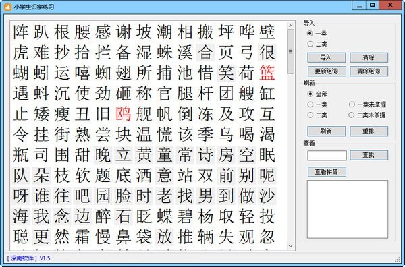The height and width of the screenshot is (267, 405).
Task: Click the character 忽
Action: pos(267,237)
